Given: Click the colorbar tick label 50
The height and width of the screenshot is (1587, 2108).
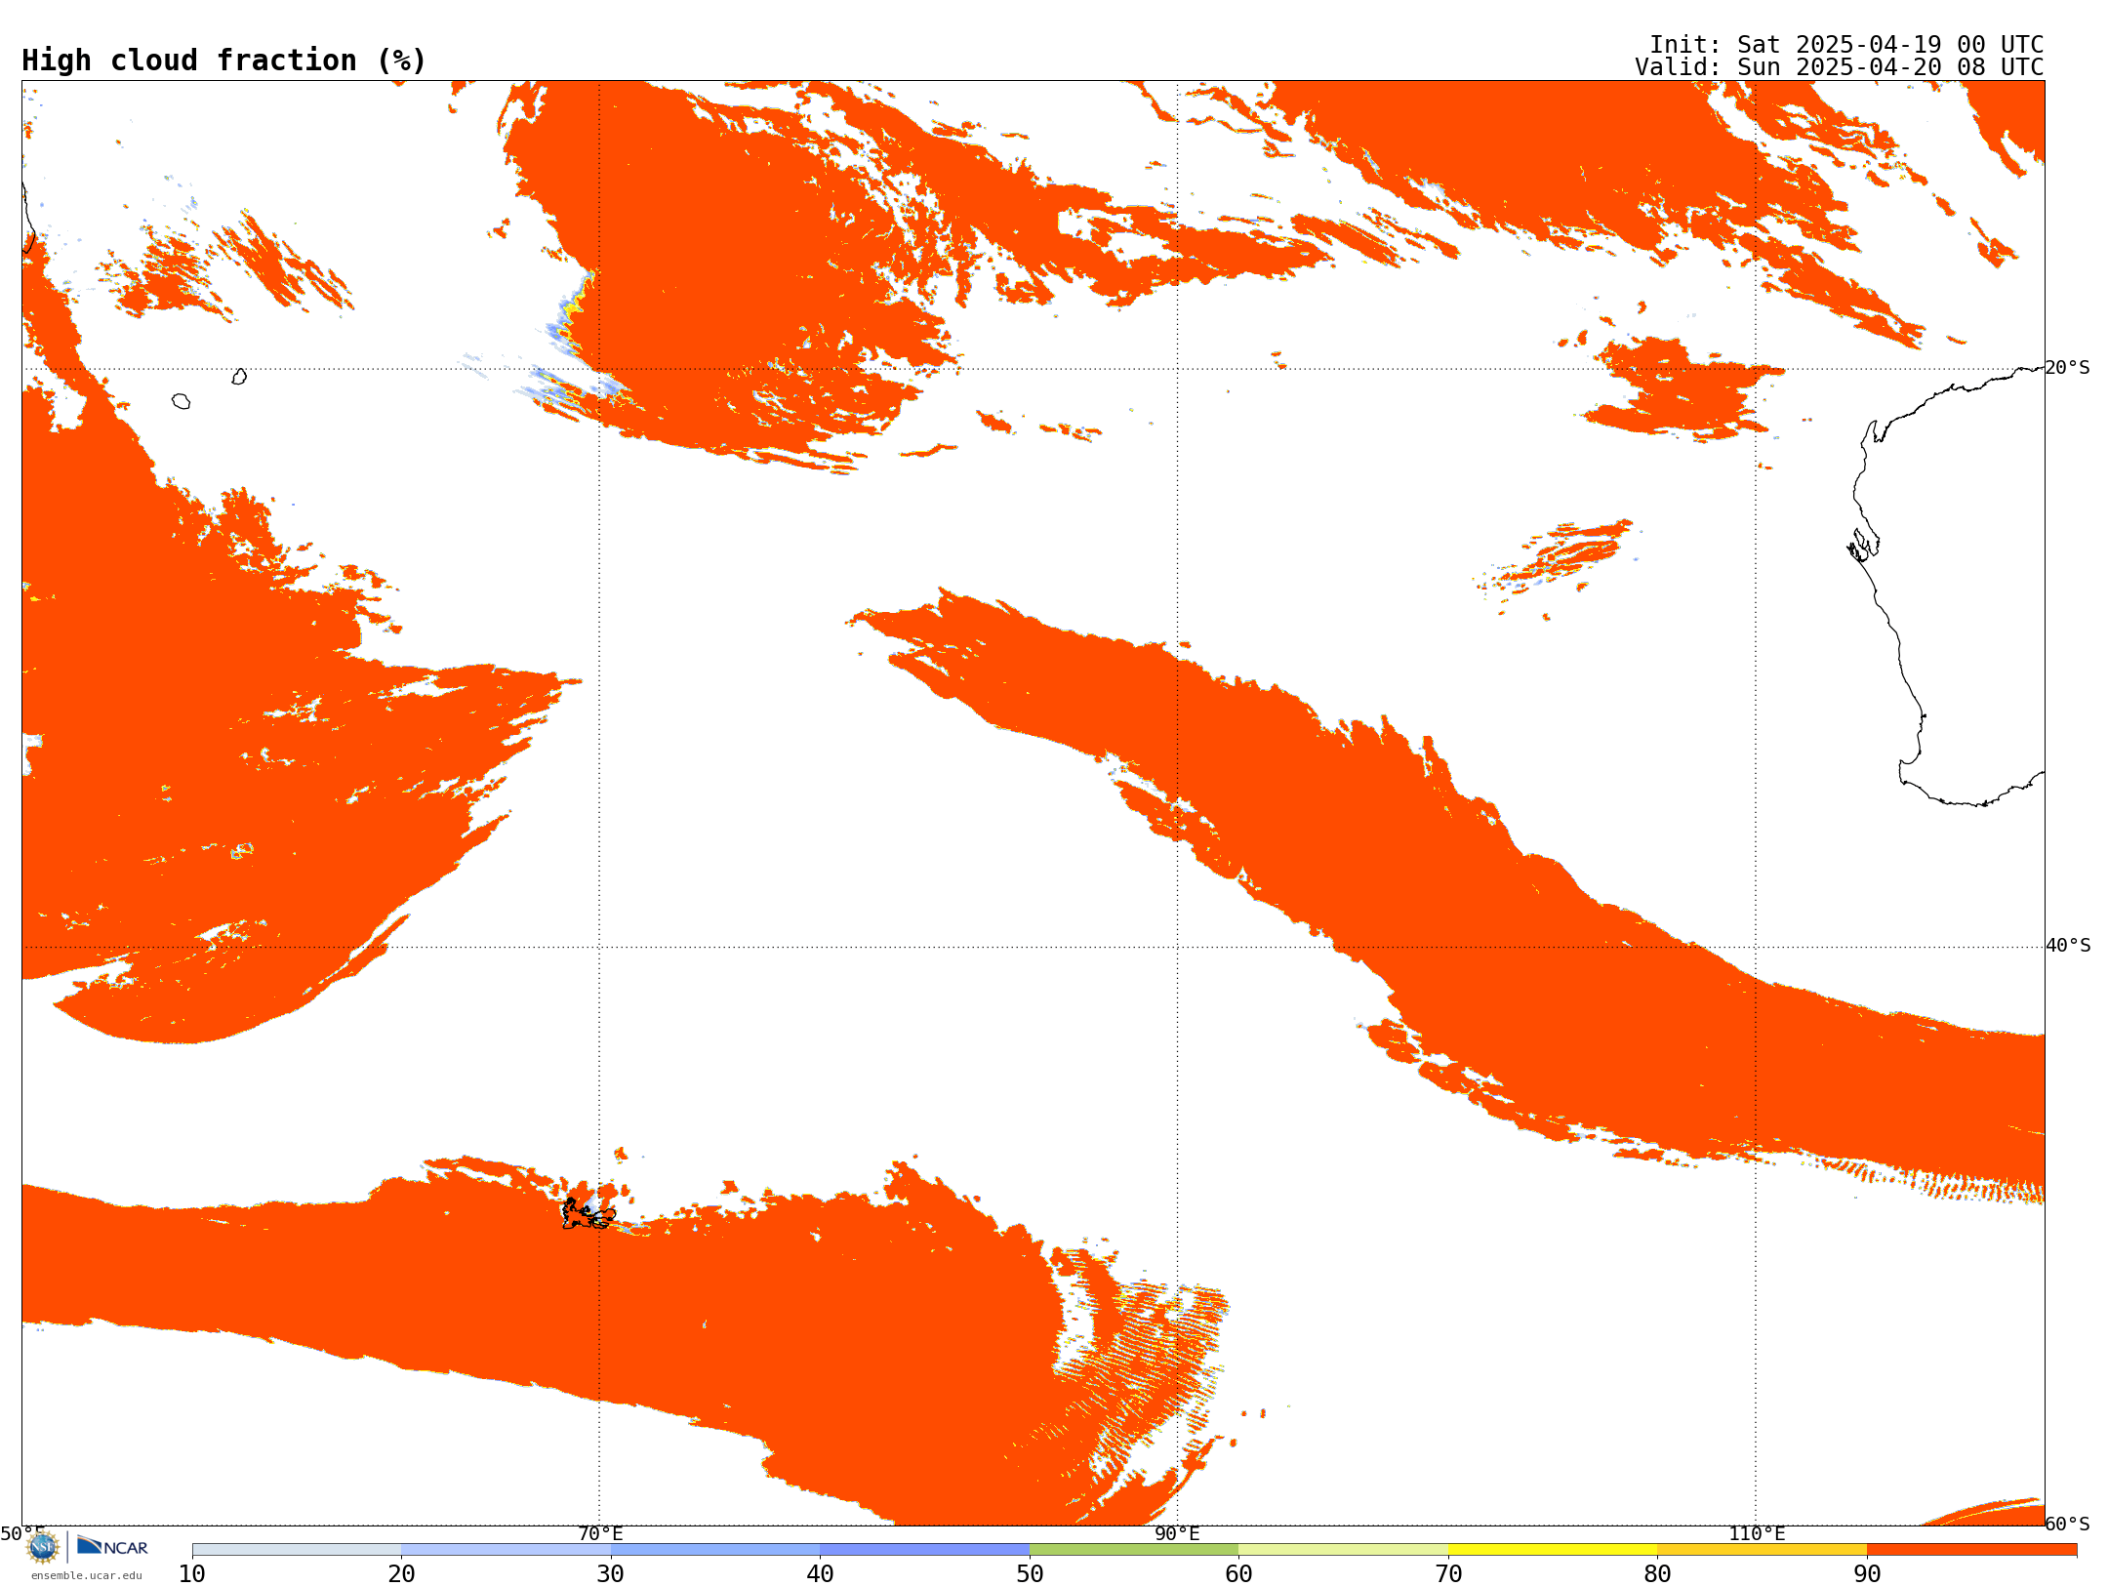Looking at the screenshot, I should pyautogui.click(x=1030, y=1574).
